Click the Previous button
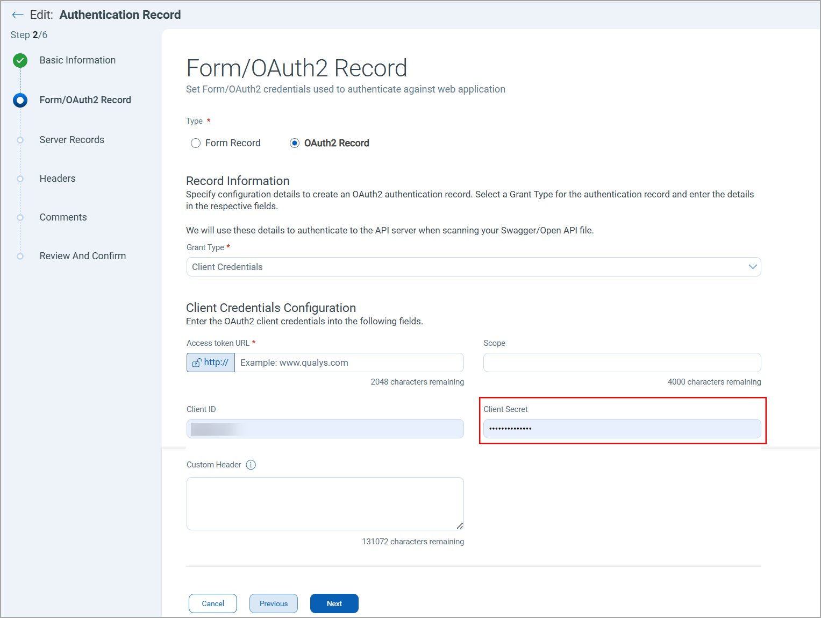821x618 pixels. pos(273,603)
